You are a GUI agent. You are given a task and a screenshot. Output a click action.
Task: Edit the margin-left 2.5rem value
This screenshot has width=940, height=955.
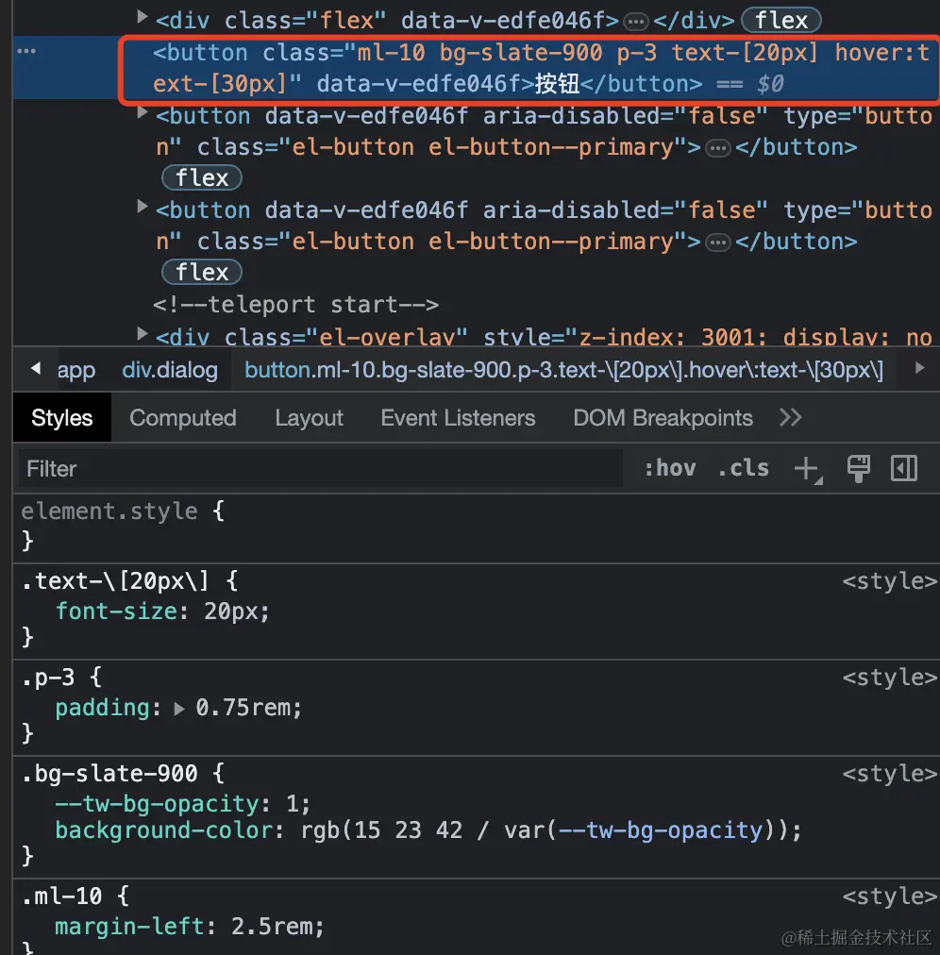pos(271,927)
